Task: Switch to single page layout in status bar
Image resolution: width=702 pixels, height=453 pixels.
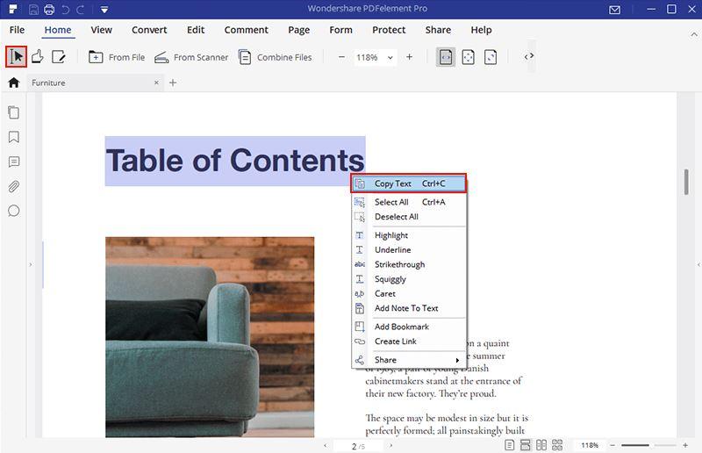Action: 510,445
